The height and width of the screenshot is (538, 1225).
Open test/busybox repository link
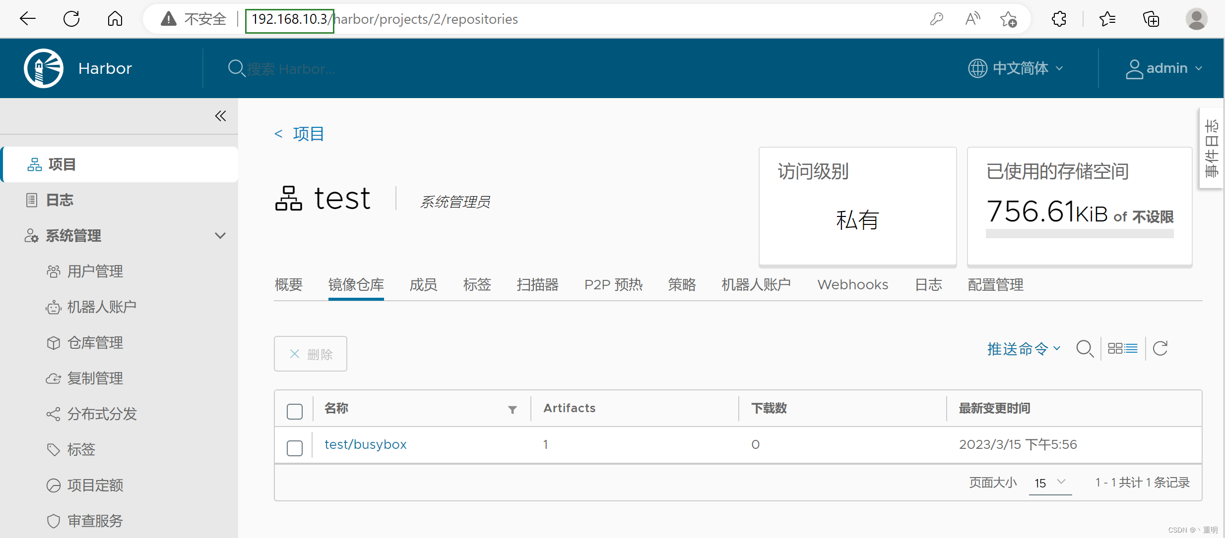point(366,444)
